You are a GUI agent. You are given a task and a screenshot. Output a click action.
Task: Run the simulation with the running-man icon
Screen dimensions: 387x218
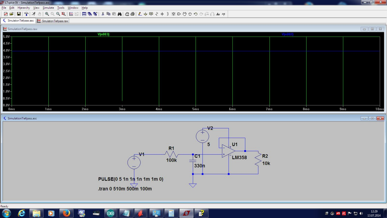(x=34, y=14)
